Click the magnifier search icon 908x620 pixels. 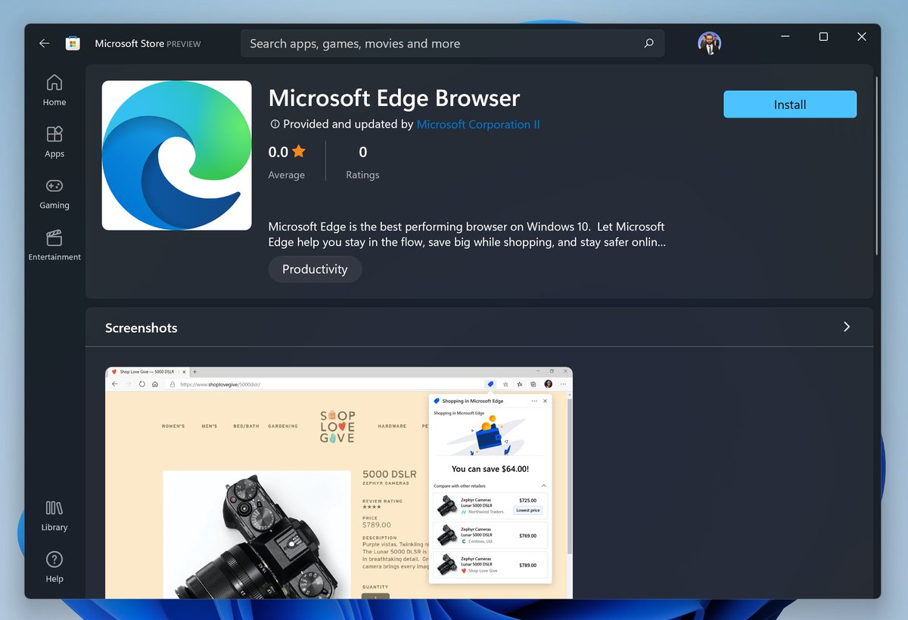click(x=648, y=43)
